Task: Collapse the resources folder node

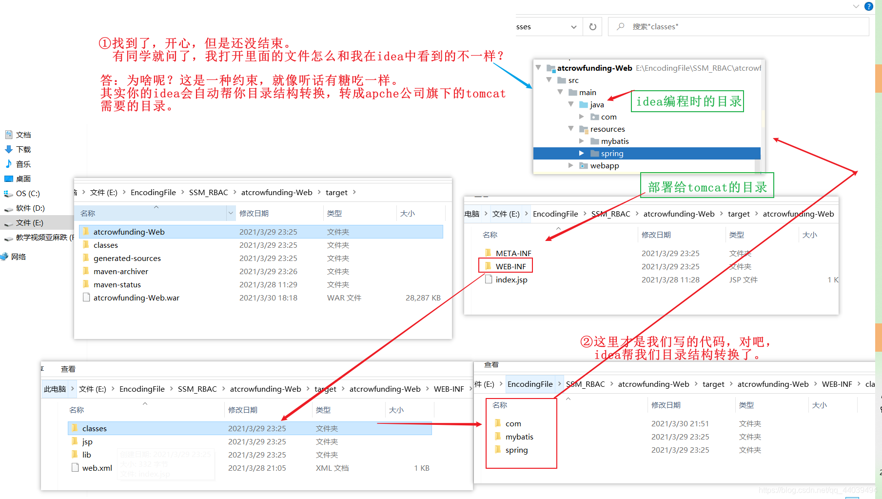Action: 571,129
